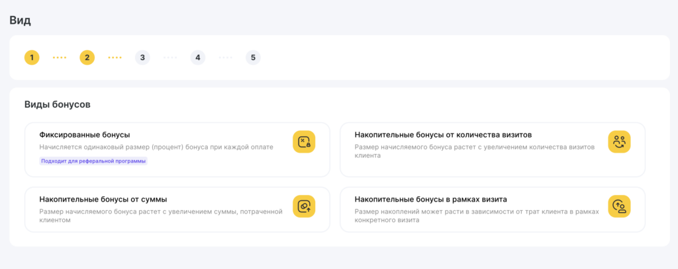This screenshot has height=269, width=678.
Task: Click the "Подходит для реферальной программы" tag
Action: tap(93, 161)
